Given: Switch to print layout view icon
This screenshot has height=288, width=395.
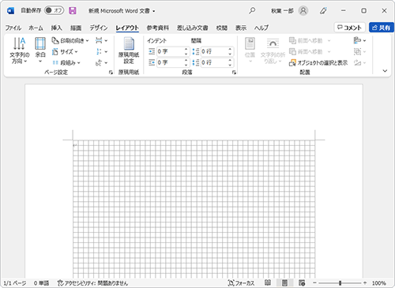Looking at the screenshot, I should [284, 282].
